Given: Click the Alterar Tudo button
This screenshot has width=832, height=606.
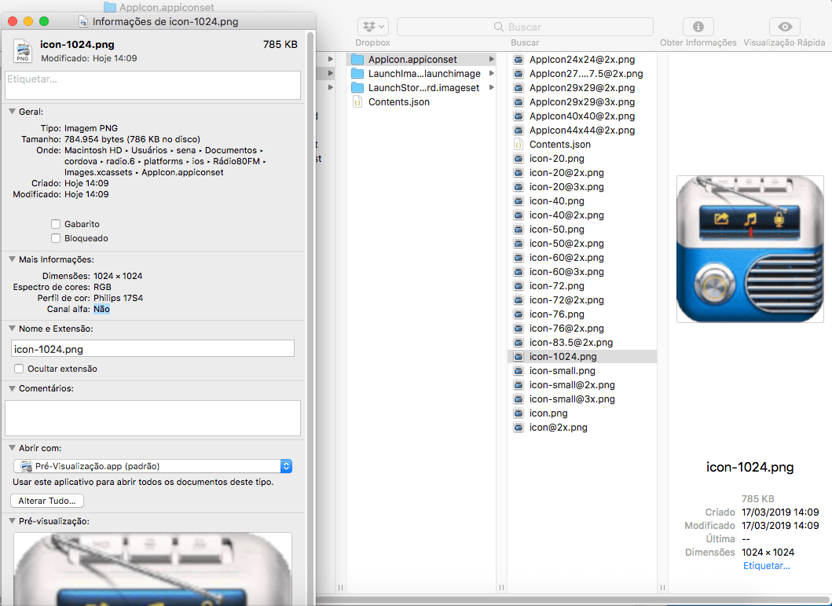Looking at the screenshot, I should (x=46, y=501).
